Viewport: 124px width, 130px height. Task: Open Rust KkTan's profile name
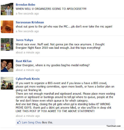24,61
